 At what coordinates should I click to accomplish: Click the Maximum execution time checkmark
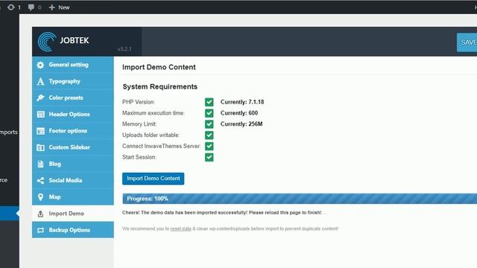point(209,113)
